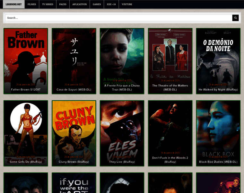Click the date above Don't Fuck in the Woods 2 title

click(170, 153)
